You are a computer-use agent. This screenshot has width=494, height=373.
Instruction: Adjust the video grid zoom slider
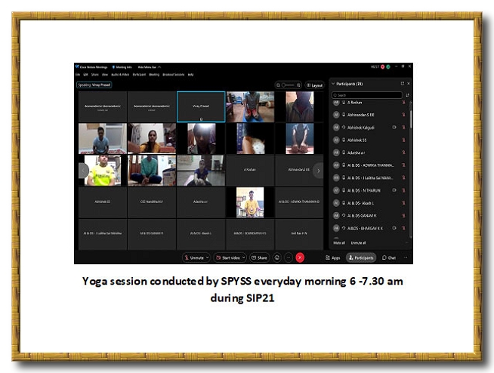288,85
